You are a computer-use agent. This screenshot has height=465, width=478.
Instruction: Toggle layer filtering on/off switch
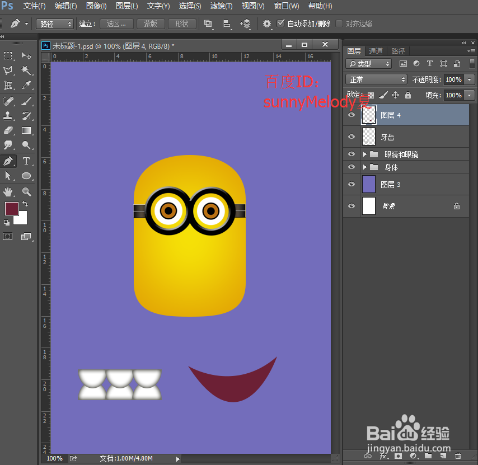(472, 63)
